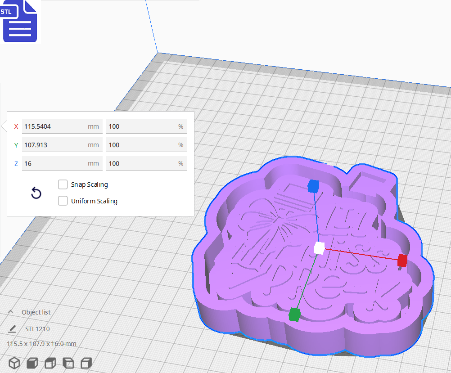Reset scaling with the circular arrow icon

36,193
